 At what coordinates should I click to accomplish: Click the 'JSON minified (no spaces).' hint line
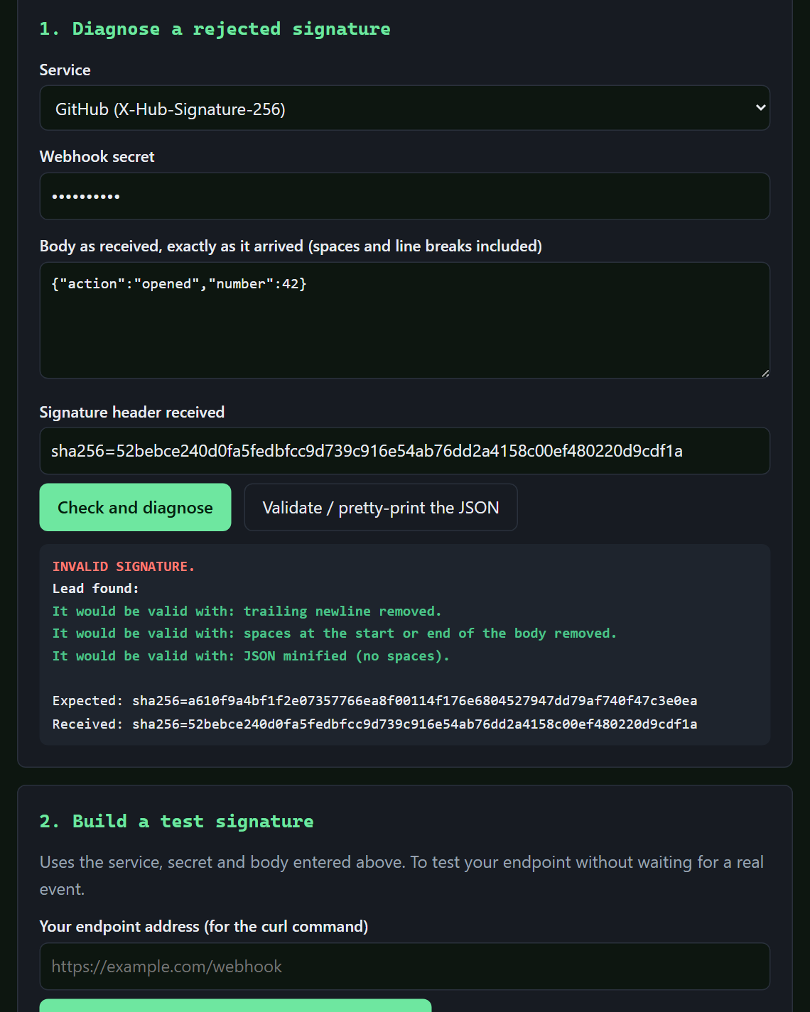click(x=252, y=655)
